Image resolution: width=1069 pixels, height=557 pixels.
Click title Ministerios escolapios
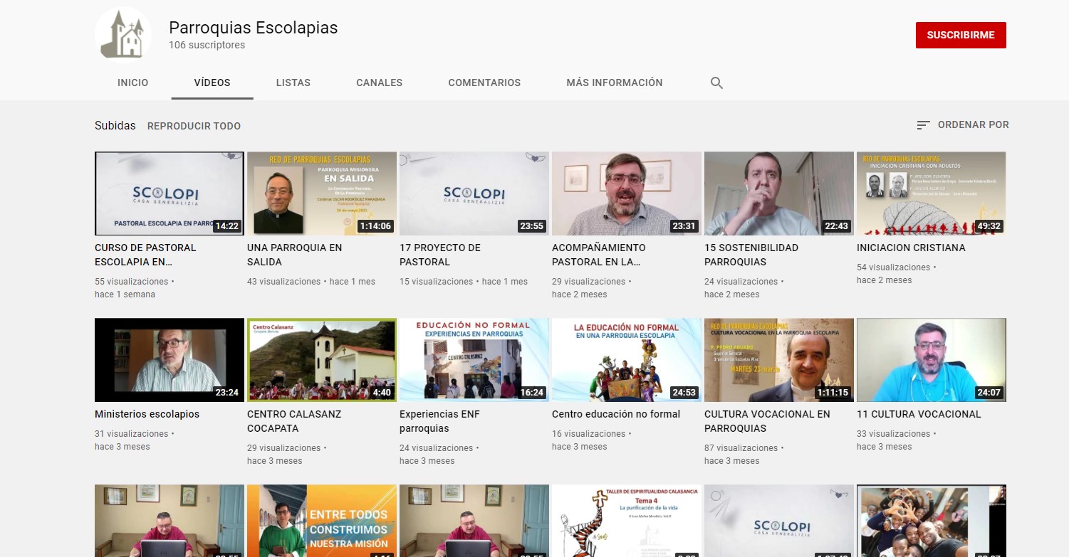[x=147, y=414]
